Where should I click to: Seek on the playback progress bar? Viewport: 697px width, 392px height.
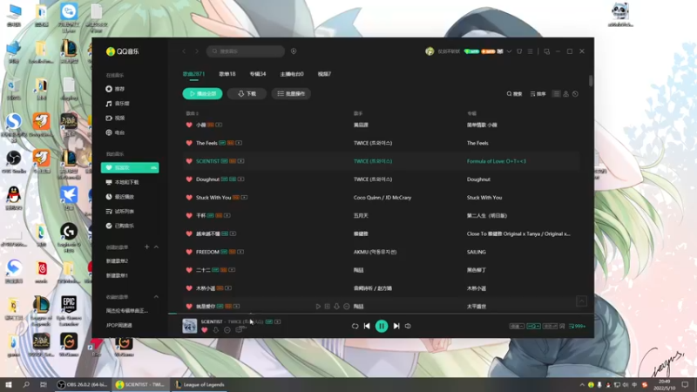click(x=381, y=314)
